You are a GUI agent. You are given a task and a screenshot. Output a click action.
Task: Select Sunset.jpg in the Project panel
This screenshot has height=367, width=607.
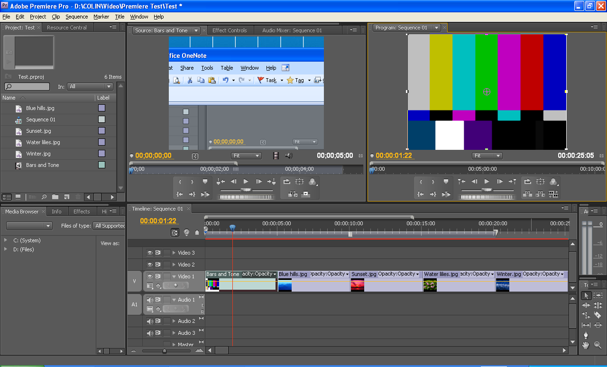coord(38,131)
